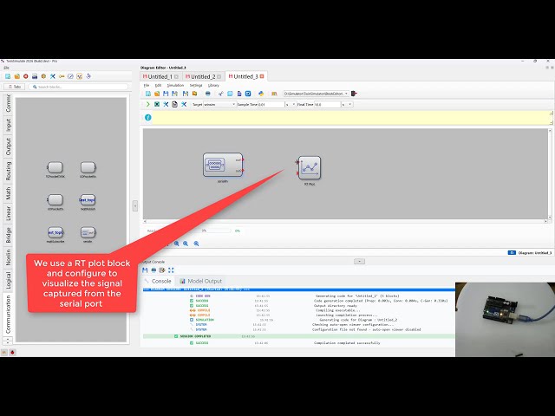The image size is (555, 416).
Task: Click the key icon in left toolbar
Action: [62, 76]
